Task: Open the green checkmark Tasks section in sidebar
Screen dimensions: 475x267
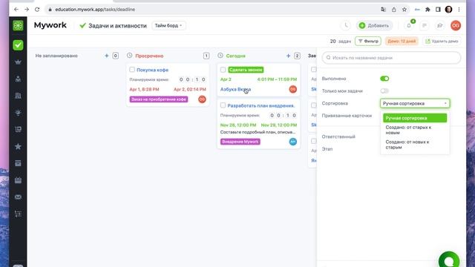Action: click(18, 45)
